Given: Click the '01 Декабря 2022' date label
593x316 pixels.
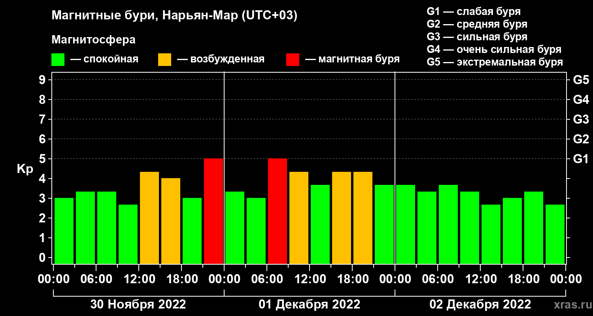Looking at the screenshot, I should point(310,305).
